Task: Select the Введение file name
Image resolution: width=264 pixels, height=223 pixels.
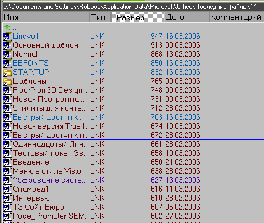Action: click(x=31, y=162)
